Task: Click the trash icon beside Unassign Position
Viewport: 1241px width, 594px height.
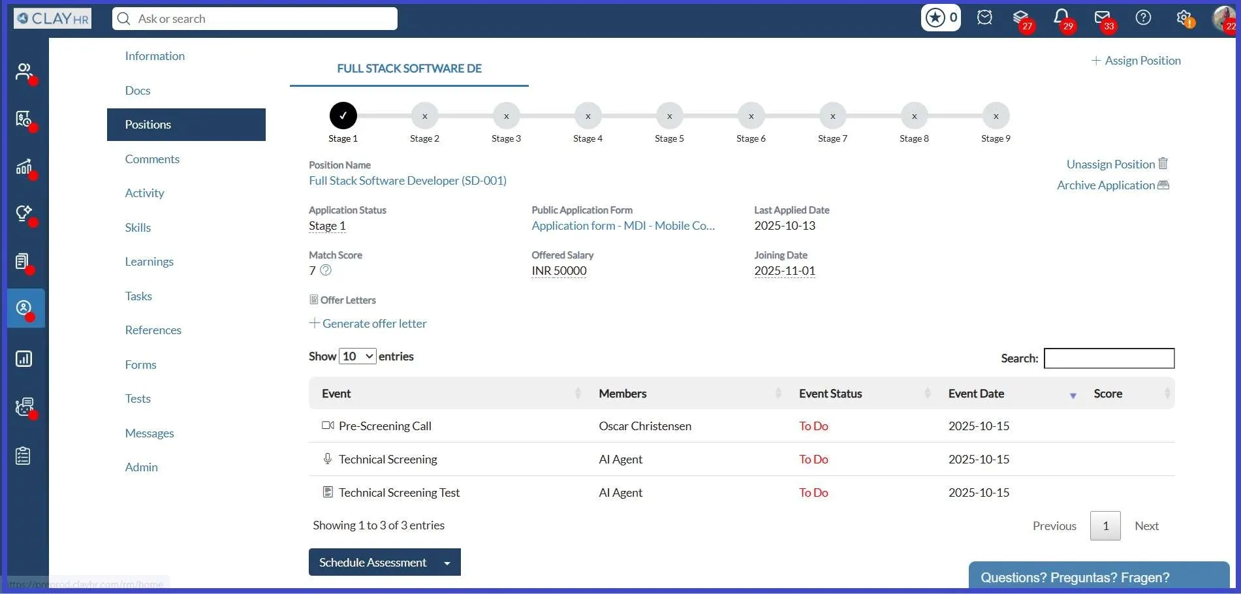Action: 1163,163
